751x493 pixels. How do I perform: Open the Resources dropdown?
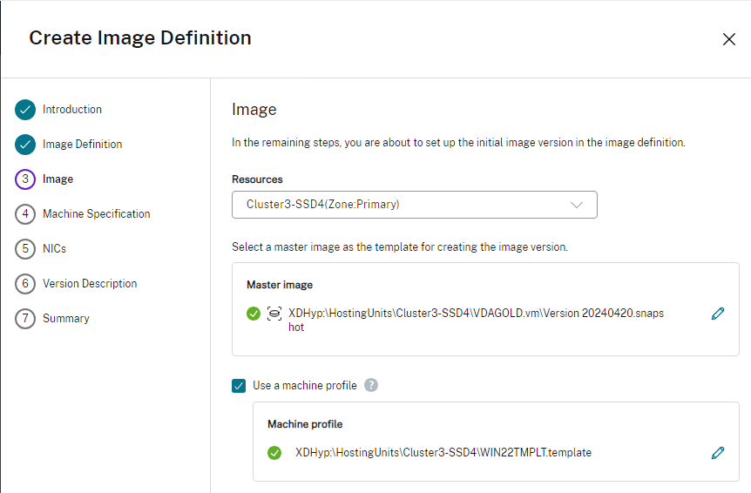(x=414, y=205)
